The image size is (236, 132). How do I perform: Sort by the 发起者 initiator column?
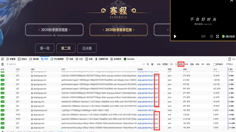[x=152, y=69]
